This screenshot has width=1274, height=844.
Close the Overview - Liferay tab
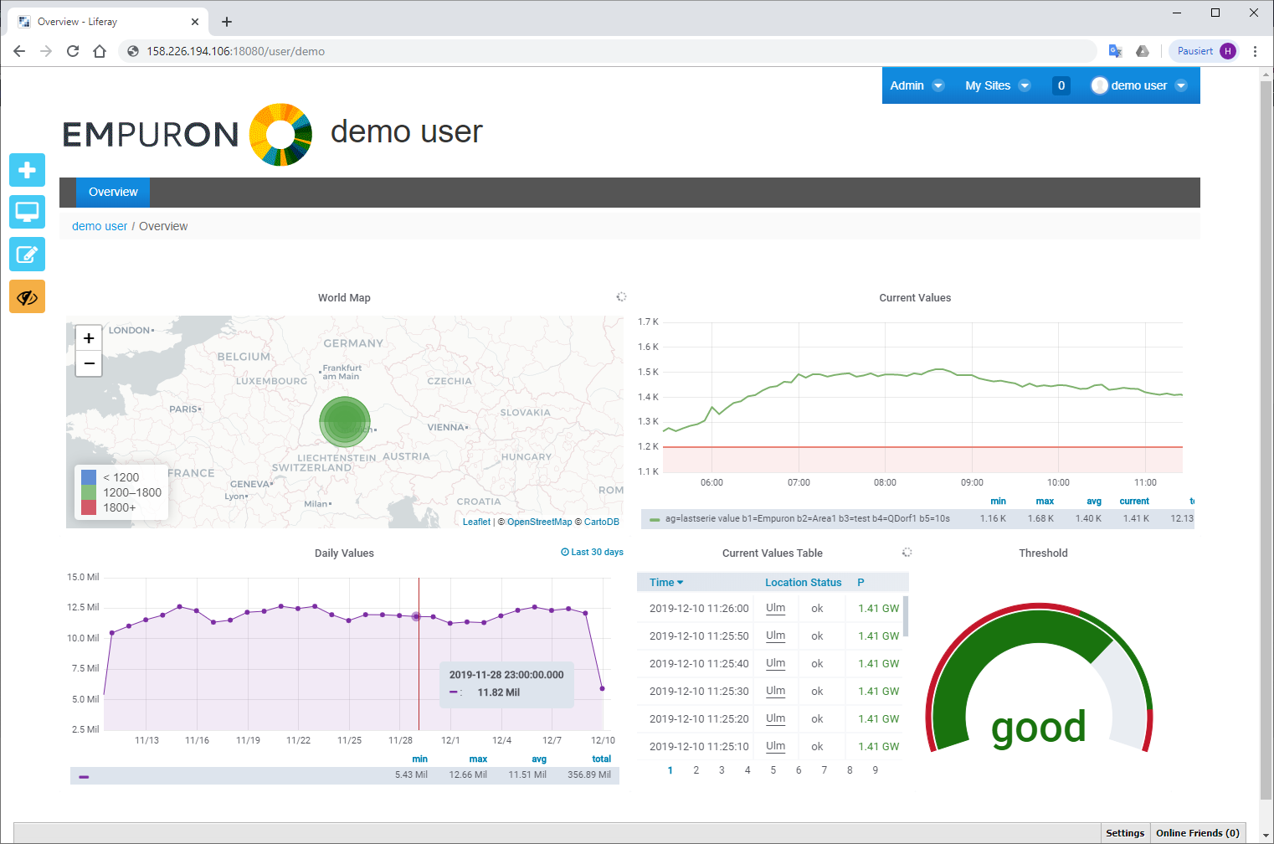click(195, 22)
